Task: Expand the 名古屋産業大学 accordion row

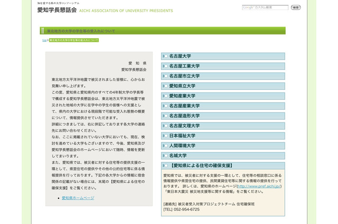Action: pos(223,106)
